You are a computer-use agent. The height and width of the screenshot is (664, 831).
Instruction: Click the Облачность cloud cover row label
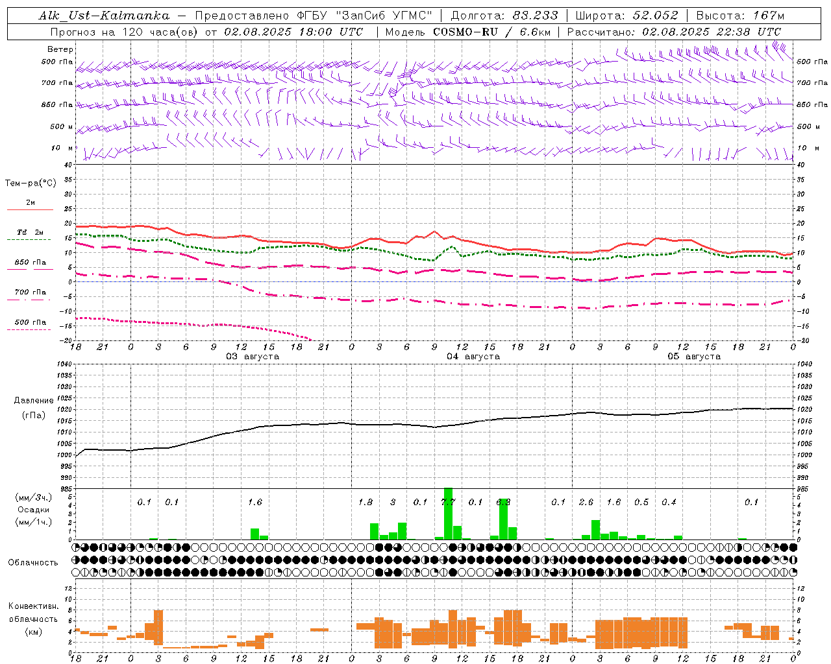(x=33, y=562)
